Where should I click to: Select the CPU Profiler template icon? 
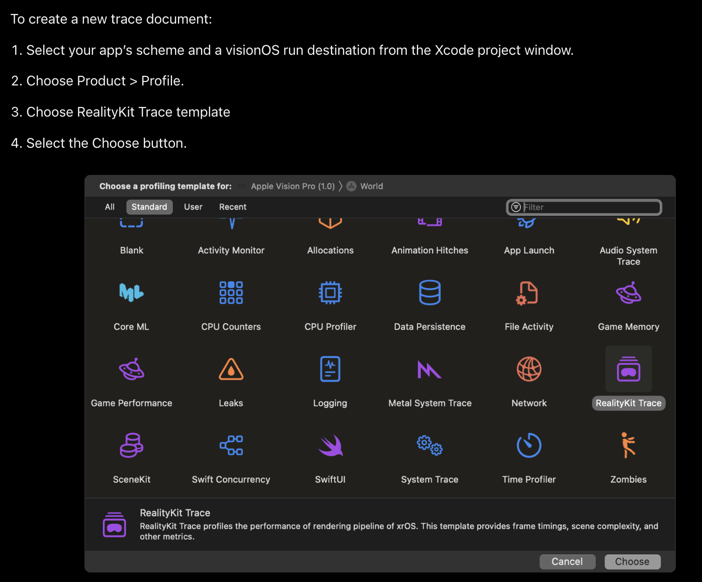point(330,293)
